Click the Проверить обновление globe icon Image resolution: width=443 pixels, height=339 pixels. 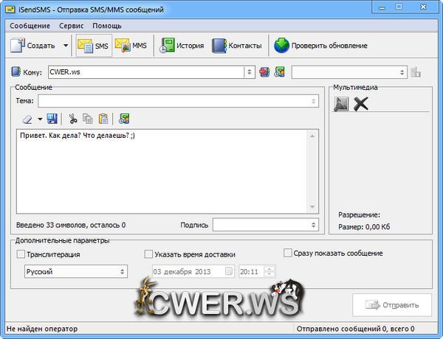pos(282,46)
